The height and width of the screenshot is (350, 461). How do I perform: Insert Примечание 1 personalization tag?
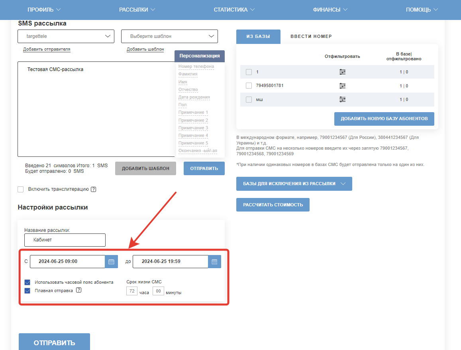[193, 113]
